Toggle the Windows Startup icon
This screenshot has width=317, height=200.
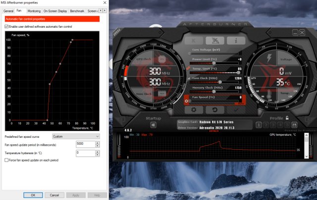pos(153,125)
